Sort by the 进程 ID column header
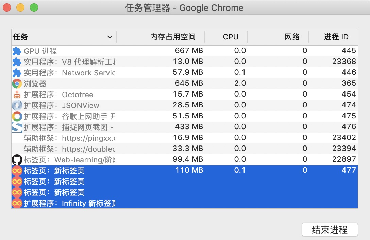The image size is (370, 240). tap(336, 37)
